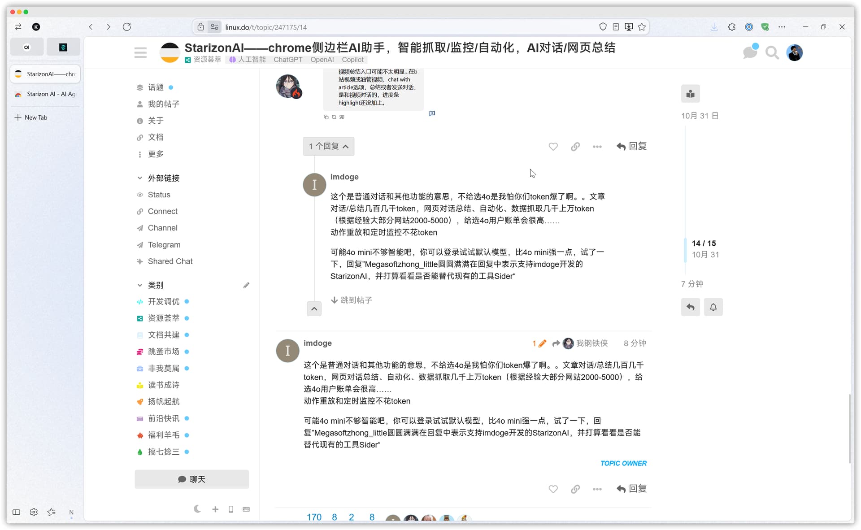Switch to the Starizon AI browser tab
This screenshot has width=861, height=530.
(x=45, y=94)
